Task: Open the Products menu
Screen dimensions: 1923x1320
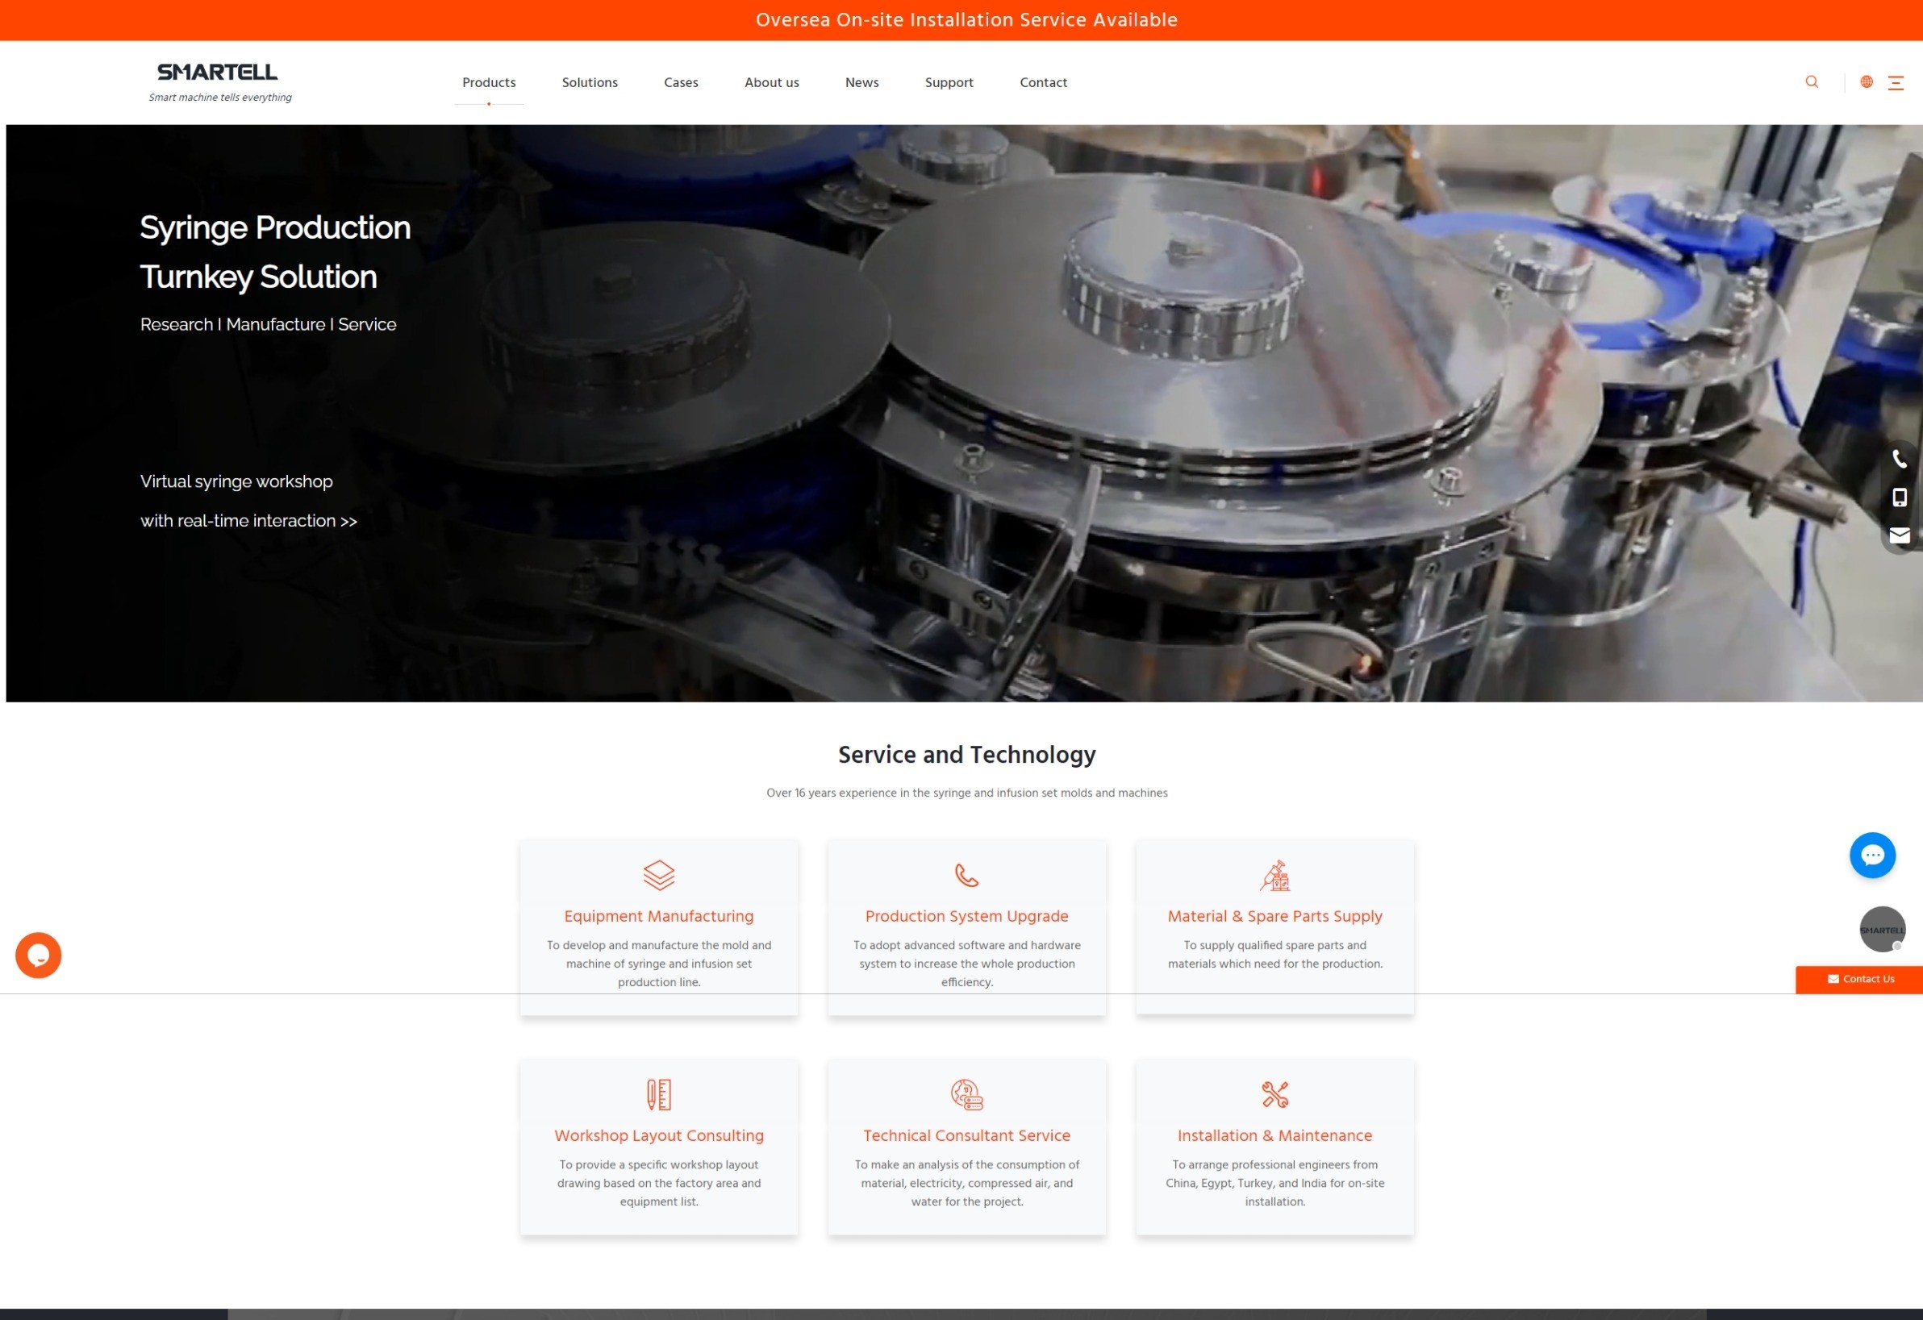Action: [488, 83]
